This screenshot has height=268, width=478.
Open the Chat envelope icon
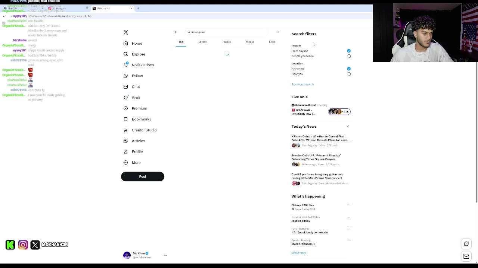pyautogui.click(x=126, y=87)
